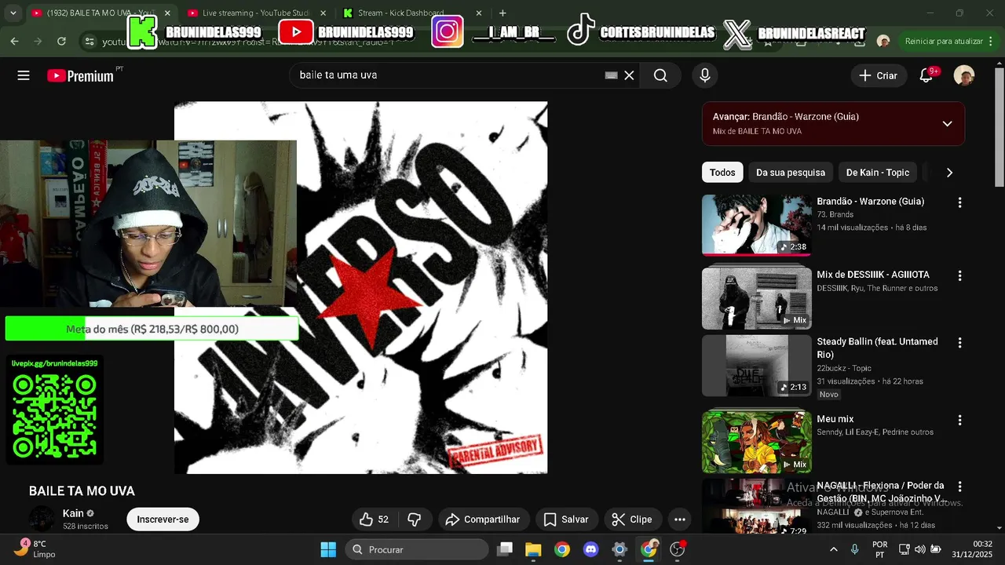Open Kain channel avatar
Viewport: 1005px width, 565px height.
42,519
